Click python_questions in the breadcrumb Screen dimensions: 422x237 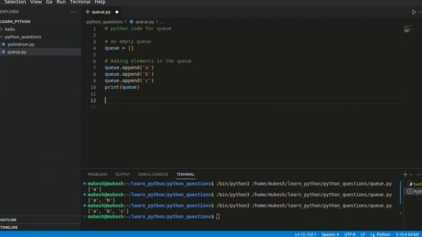[104, 22]
